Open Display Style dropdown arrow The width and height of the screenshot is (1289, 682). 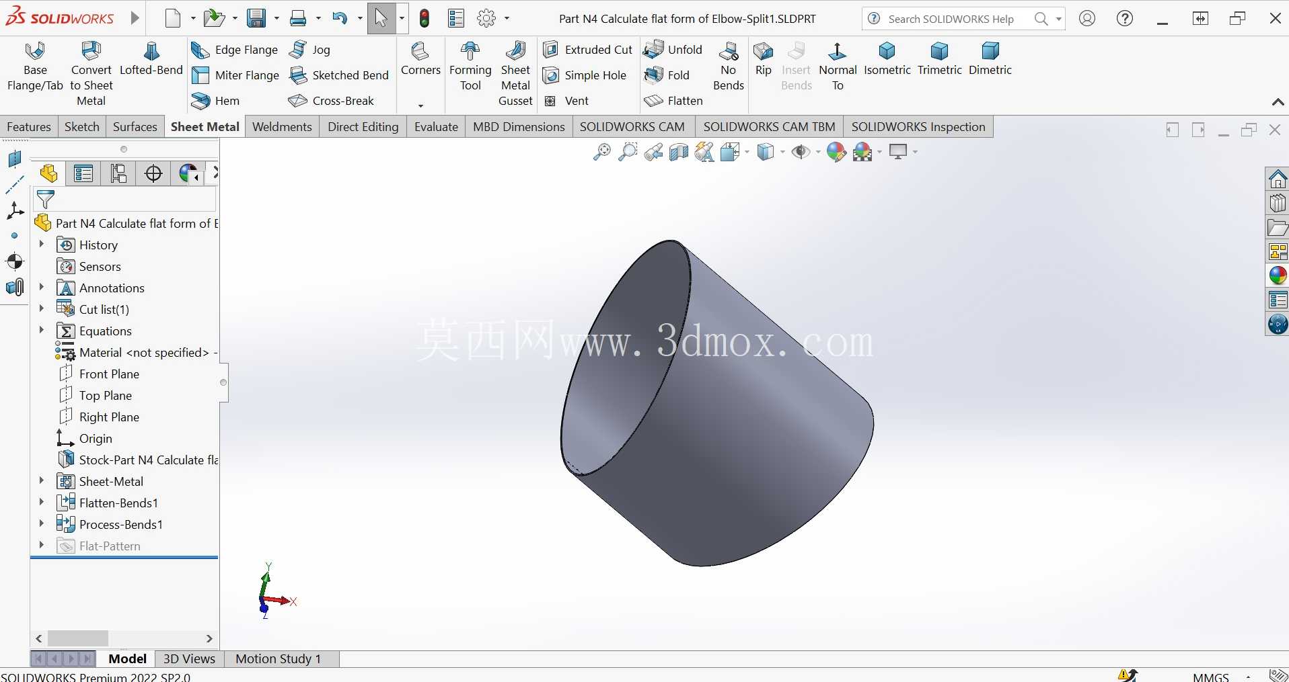[x=782, y=153]
